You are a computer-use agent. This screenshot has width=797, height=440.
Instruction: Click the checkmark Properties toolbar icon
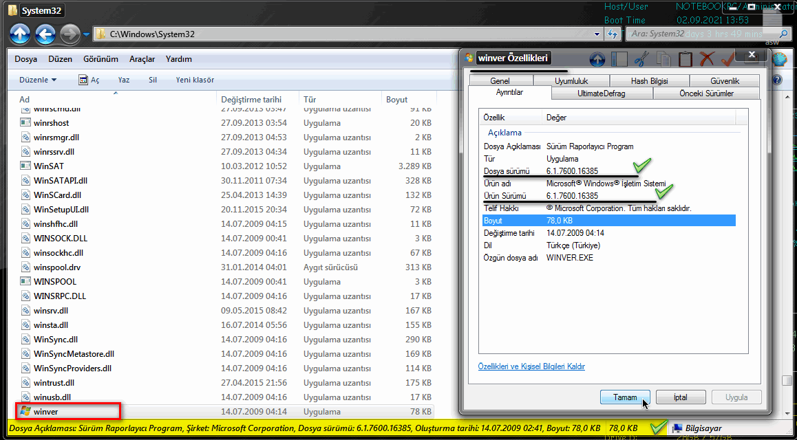[x=728, y=59]
